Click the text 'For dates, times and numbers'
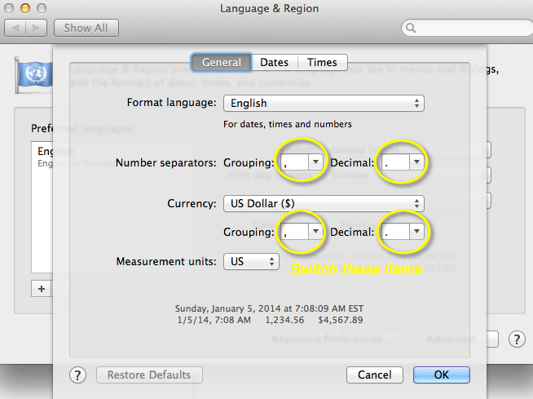 pyautogui.click(x=287, y=124)
